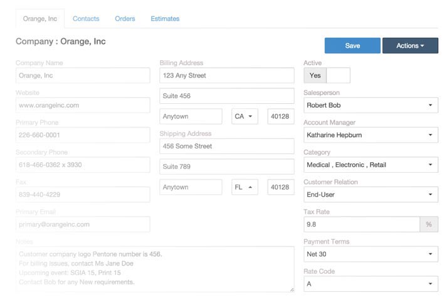447x298 pixels.
Task: Open the Customer Relation dropdown
Action: [371, 195]
